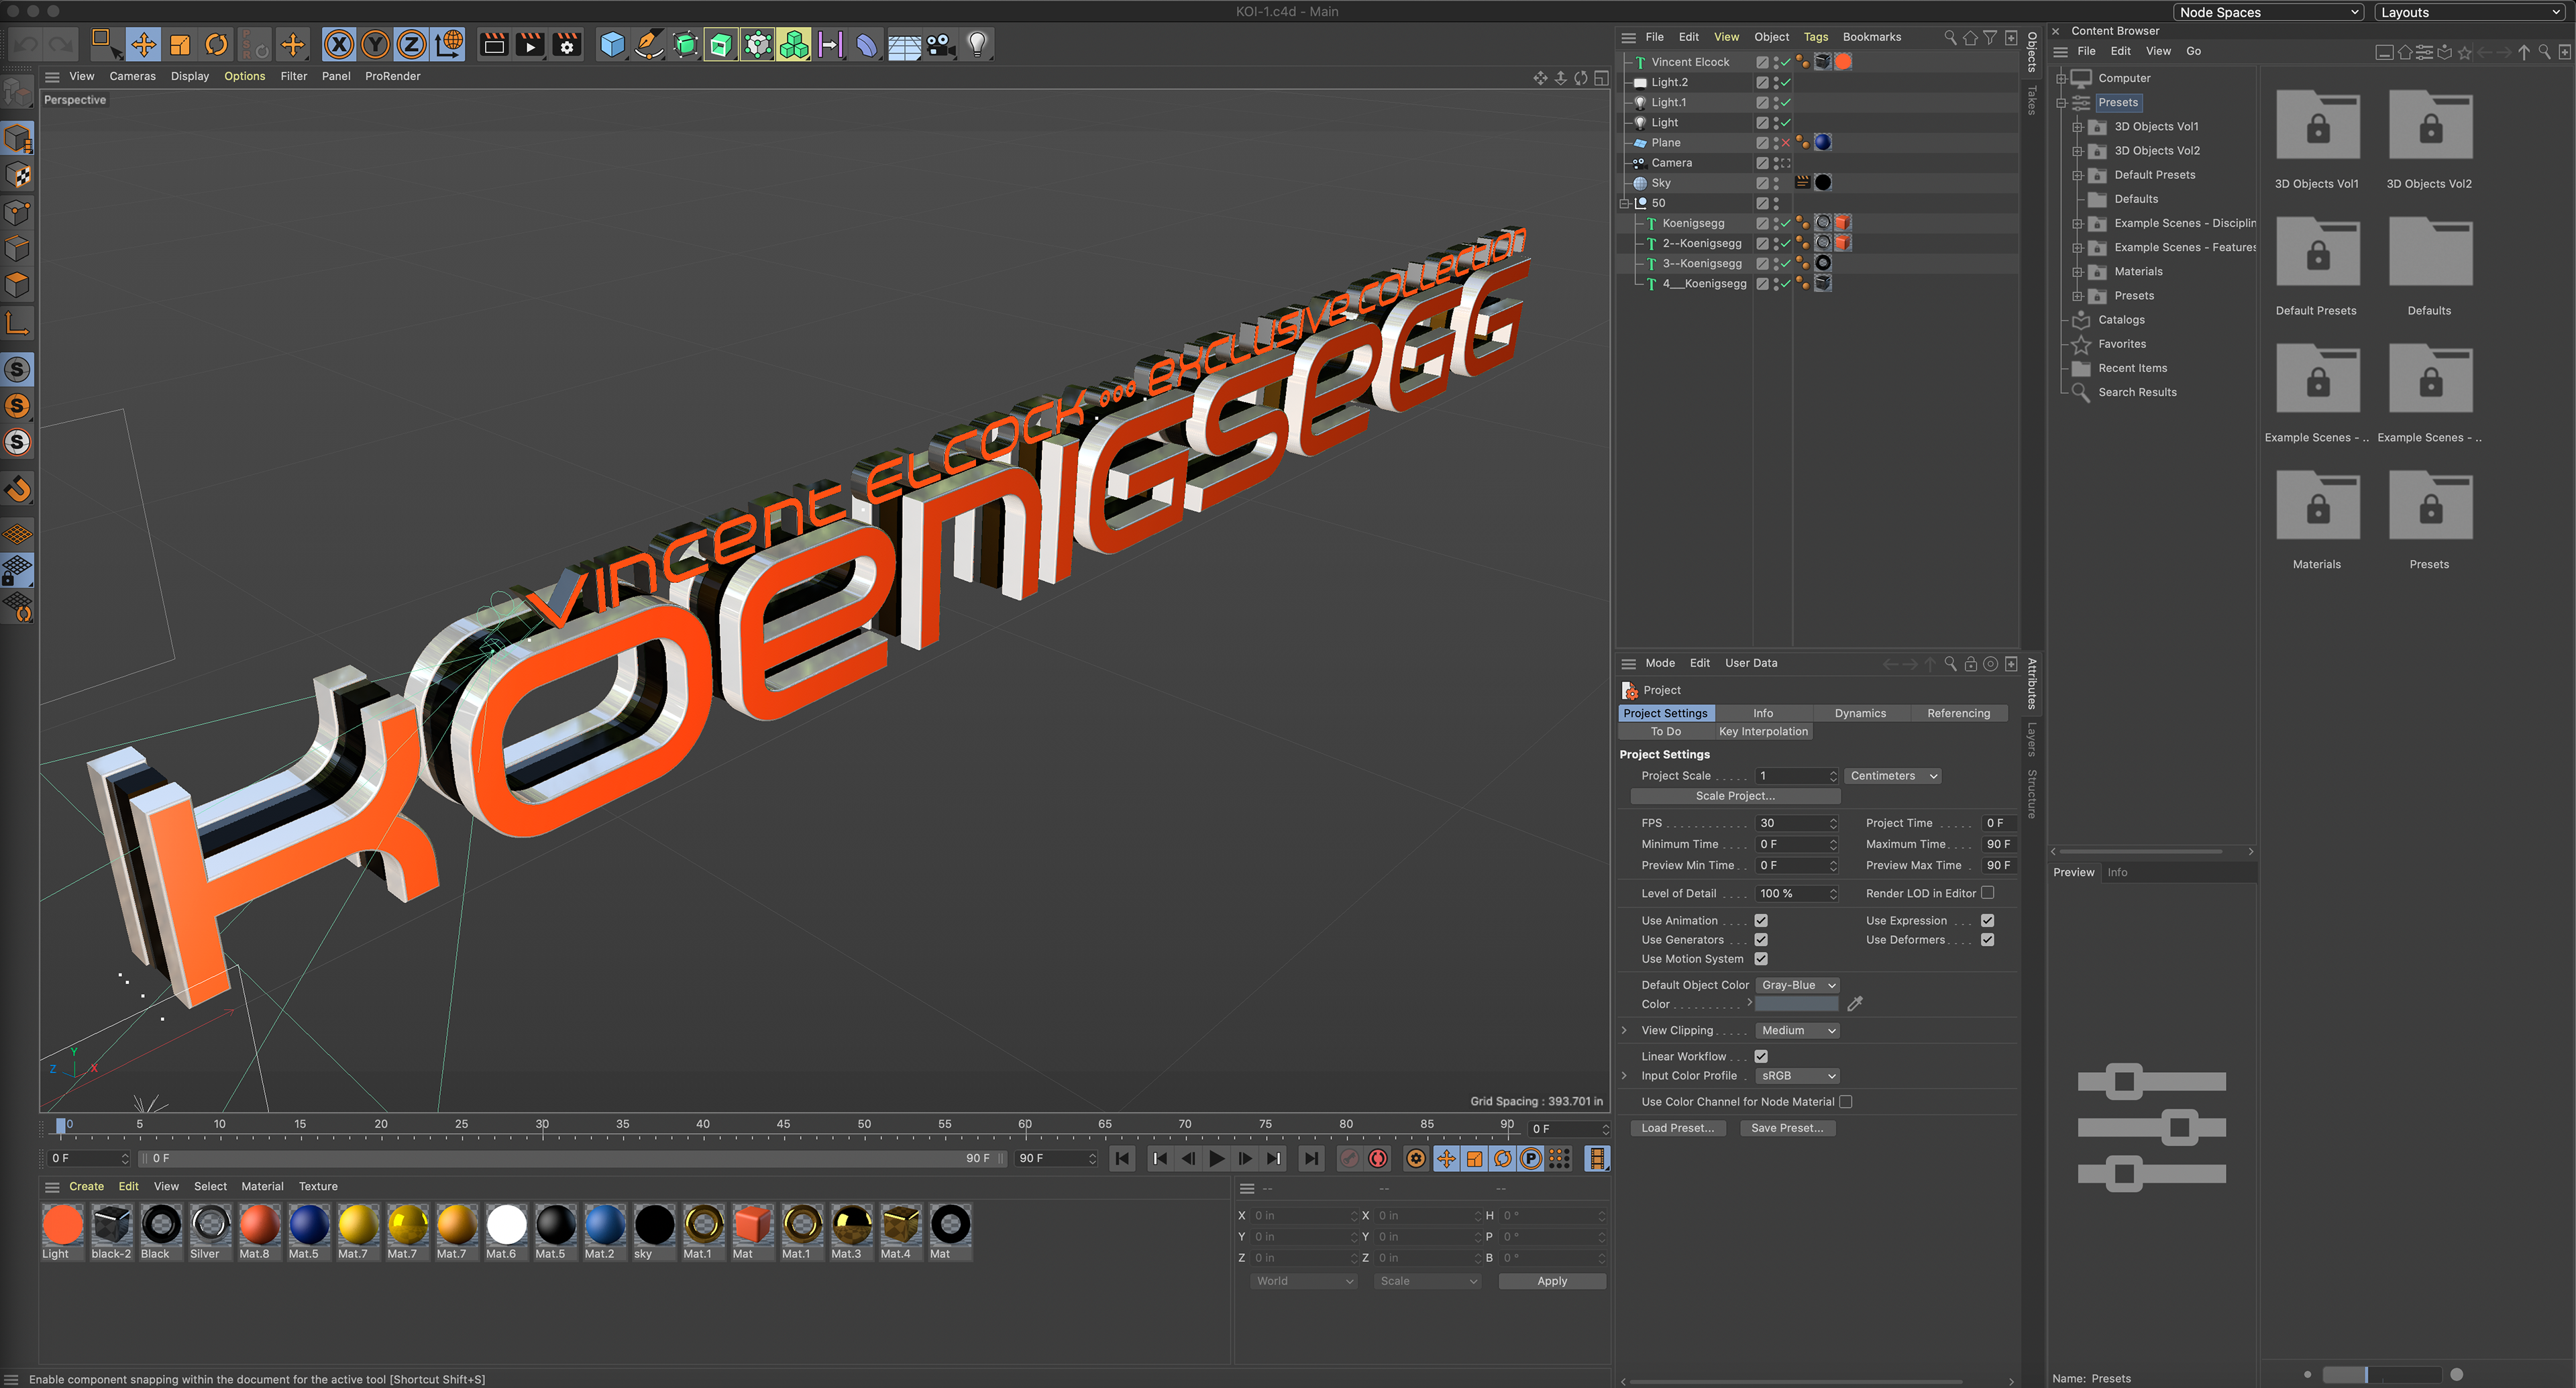
Task: Select the Vincent Elcock text object
Action: pos(1690,62)
